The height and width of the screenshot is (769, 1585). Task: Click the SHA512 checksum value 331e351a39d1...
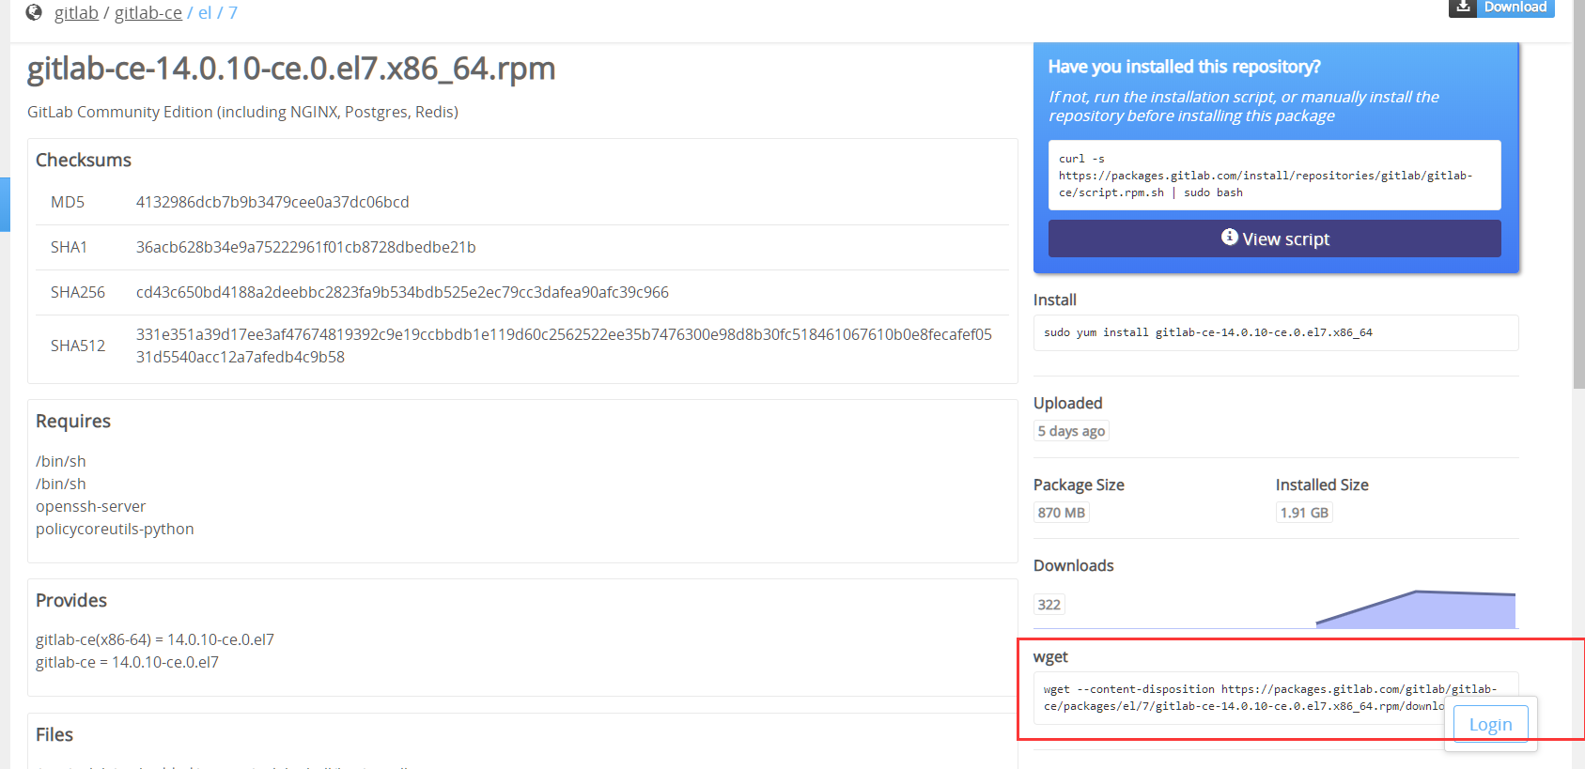(x=564, y=346)
